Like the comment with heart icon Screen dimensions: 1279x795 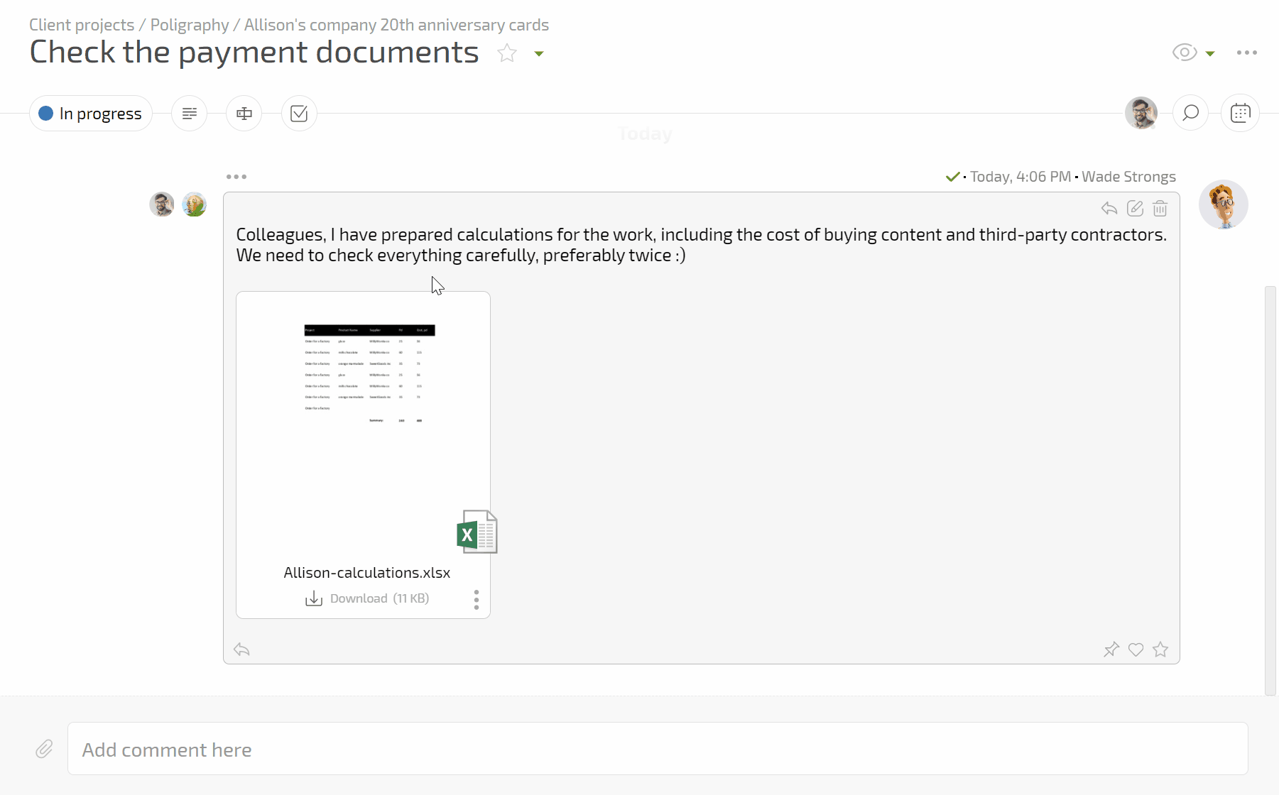click(1136, 649)
